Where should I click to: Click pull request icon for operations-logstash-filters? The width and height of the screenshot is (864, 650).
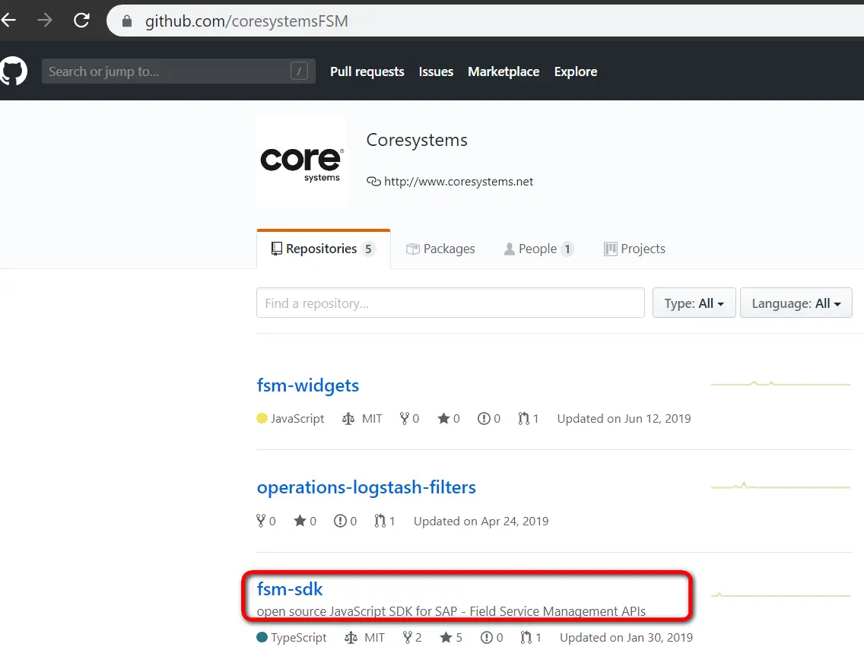point(380,521)
